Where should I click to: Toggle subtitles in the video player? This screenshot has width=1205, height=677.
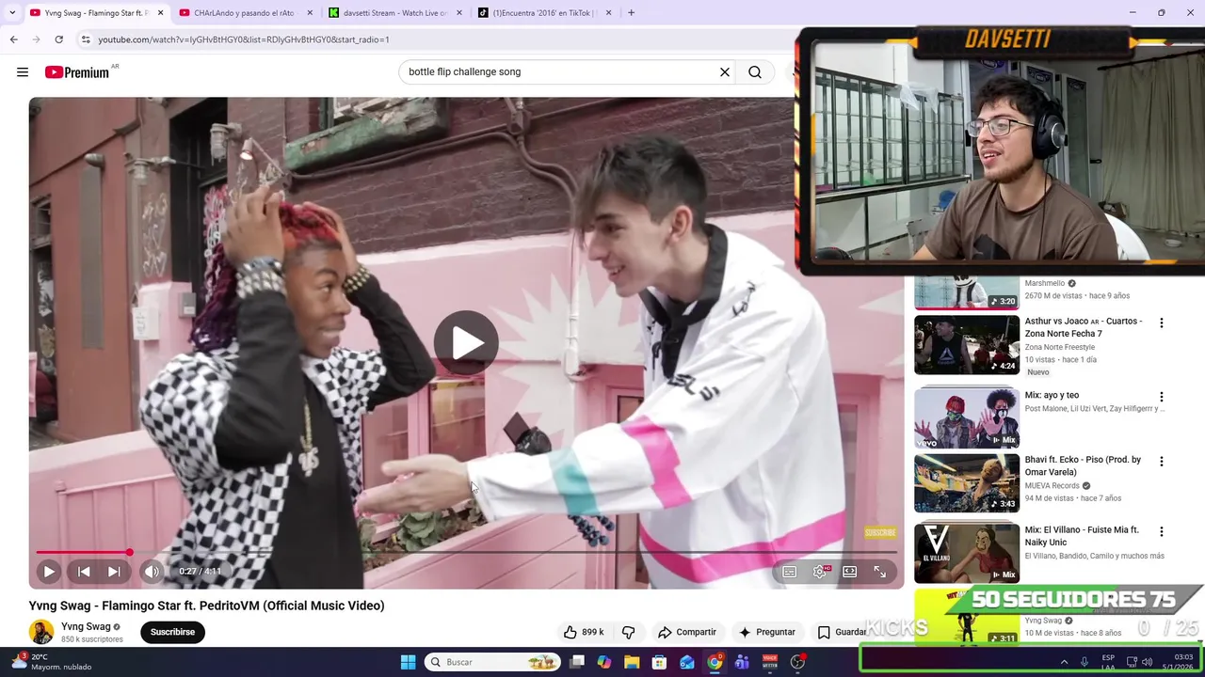(x=790, y=572)
